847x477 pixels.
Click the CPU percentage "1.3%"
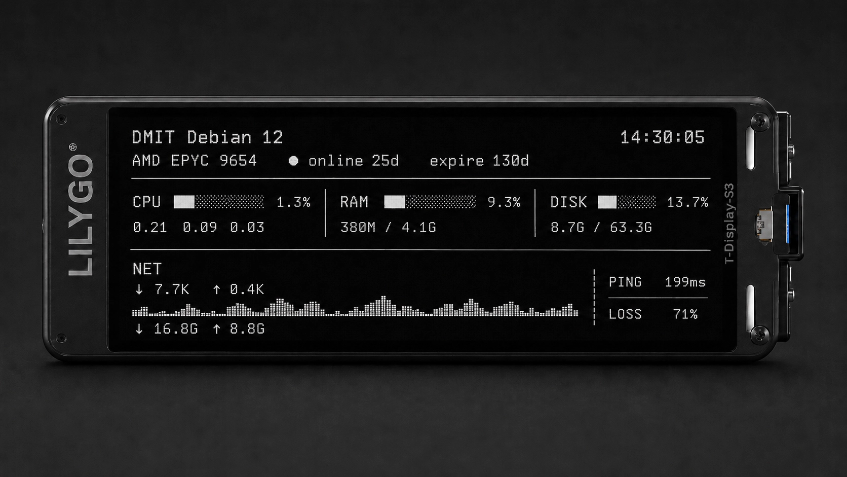coord(293,202)
